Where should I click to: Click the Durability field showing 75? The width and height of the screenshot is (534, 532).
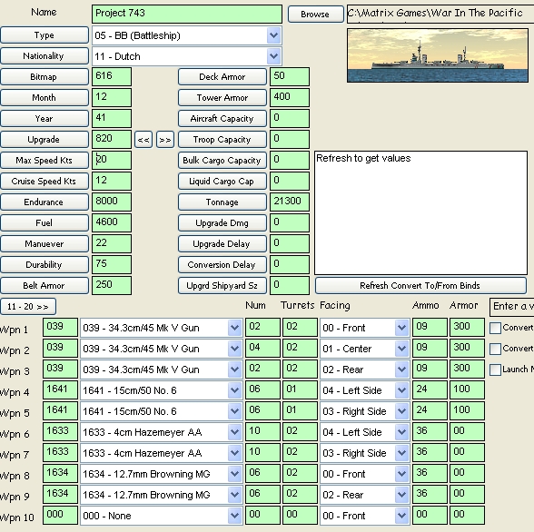(x=112, y=264)
